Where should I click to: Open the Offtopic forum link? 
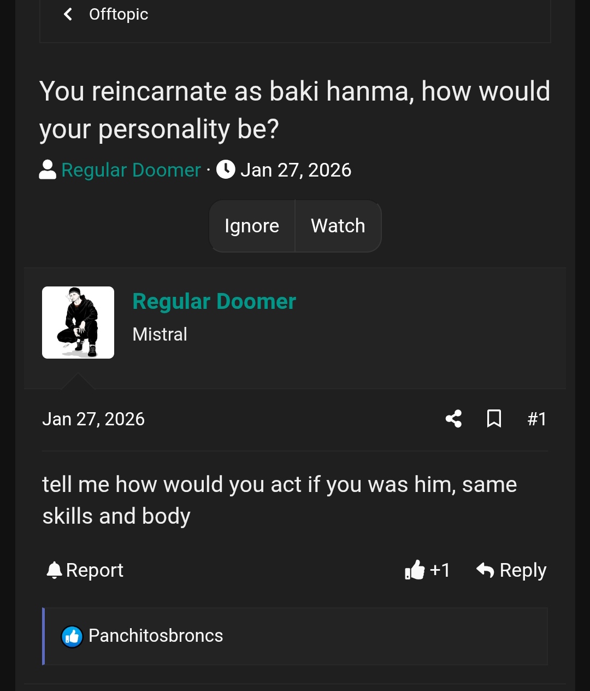119,14
